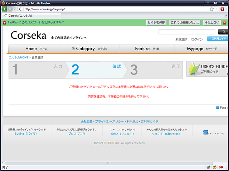Click the bug status bar icon
The width and height of the screenshot is (229, 171).
click(209, 167)
